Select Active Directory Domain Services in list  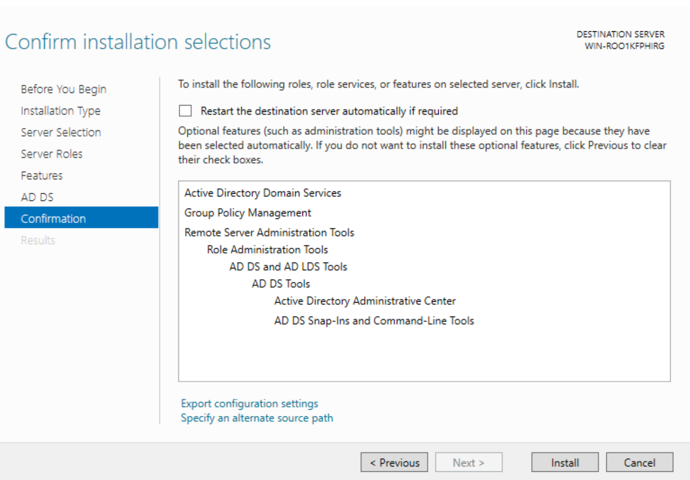tap(262, 193)
